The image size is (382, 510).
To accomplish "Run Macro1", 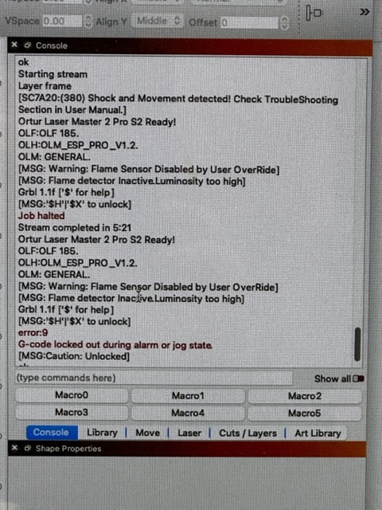I will 188,396.
